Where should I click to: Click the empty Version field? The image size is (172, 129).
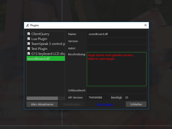pos(117,41)
